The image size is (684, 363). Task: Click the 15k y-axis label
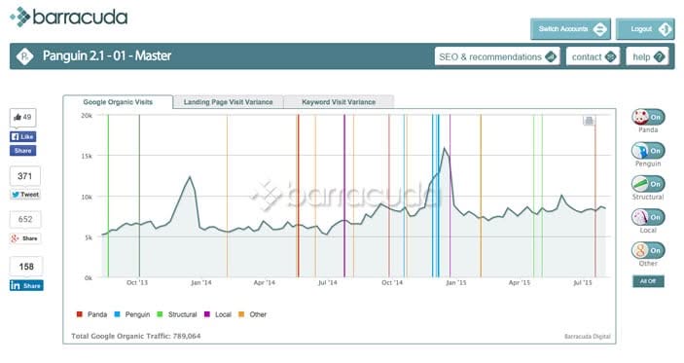tap(87, 156)
